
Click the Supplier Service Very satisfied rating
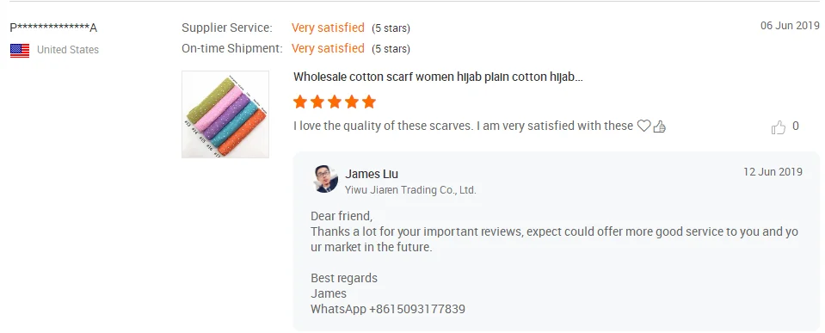pyautogui.click(x=328, y=28)
